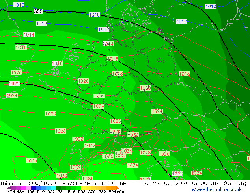Image resolution: width=250 pixels, height=193 pixels.
Task: Click the 1028 label right of 1034
Action: tap(145, 153)
